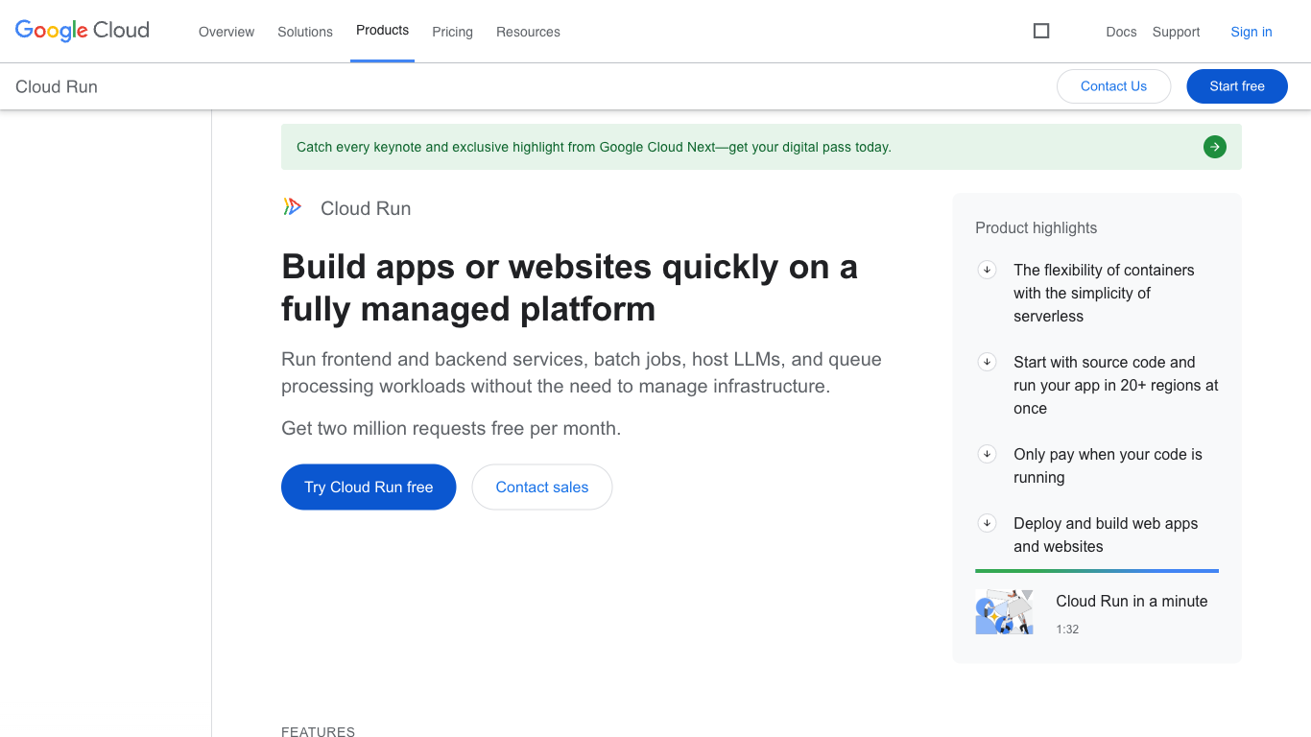Click the green arrow on the banner

pos(1215,147)
